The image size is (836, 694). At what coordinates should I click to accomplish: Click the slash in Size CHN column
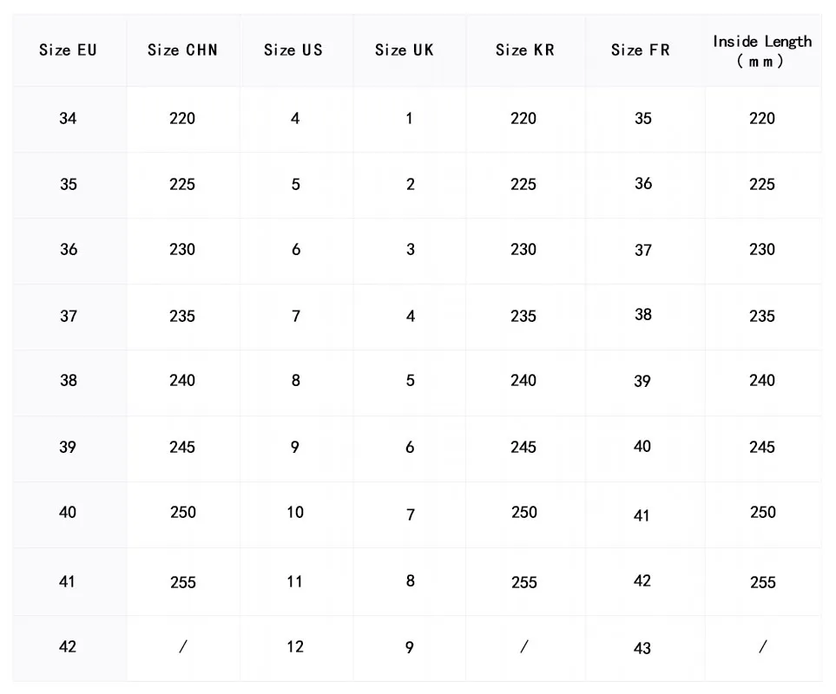[182, 647]
